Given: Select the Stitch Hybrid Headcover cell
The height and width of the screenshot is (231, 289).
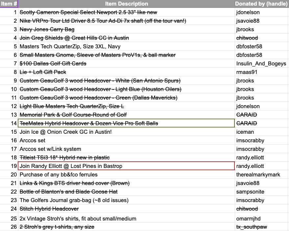Looking at the screenshot, I should coord(127,209).
